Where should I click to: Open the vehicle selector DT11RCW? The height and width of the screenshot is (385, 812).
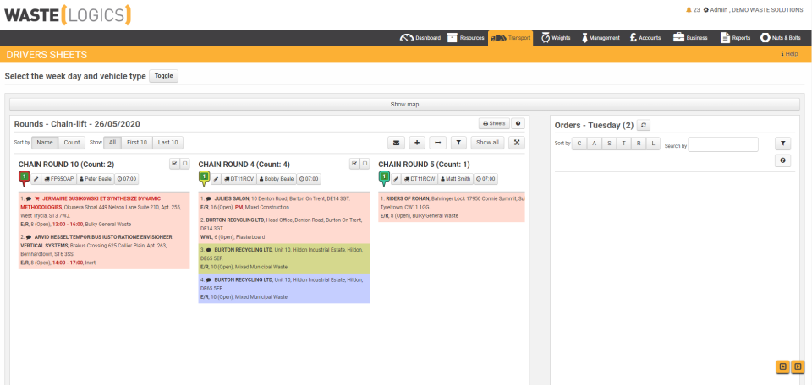pos(420,179)
